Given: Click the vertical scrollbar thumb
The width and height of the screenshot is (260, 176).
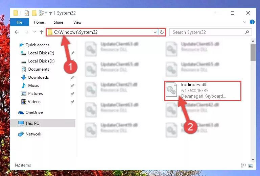Looking at the screenshot, I should tap(253, 53).
